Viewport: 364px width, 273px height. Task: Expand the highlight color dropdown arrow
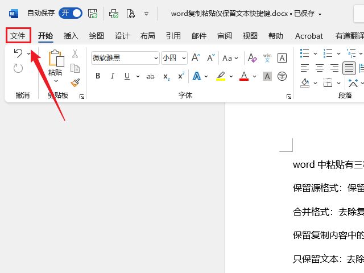pos(231,76)
